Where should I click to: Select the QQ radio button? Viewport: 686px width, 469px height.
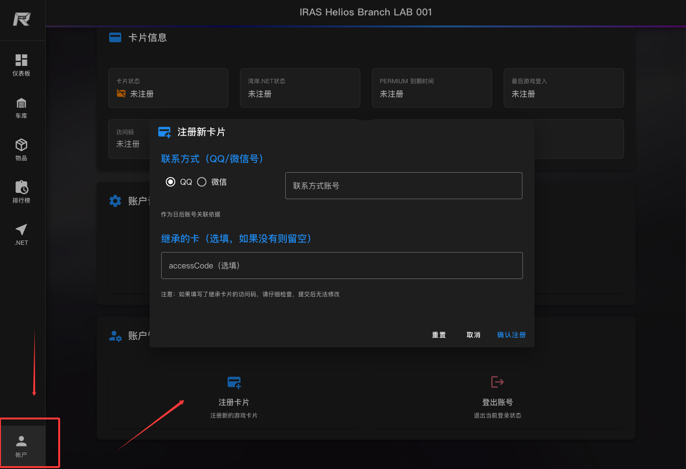170,182
